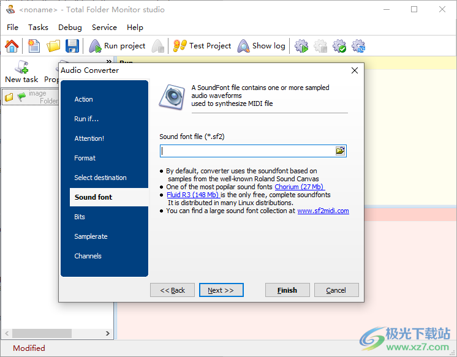Viewport: 457px width, 357px height.
Task: Open Fluid R3 (148 Mb) link
Action: pyautogui.click(x=193, y=195)
